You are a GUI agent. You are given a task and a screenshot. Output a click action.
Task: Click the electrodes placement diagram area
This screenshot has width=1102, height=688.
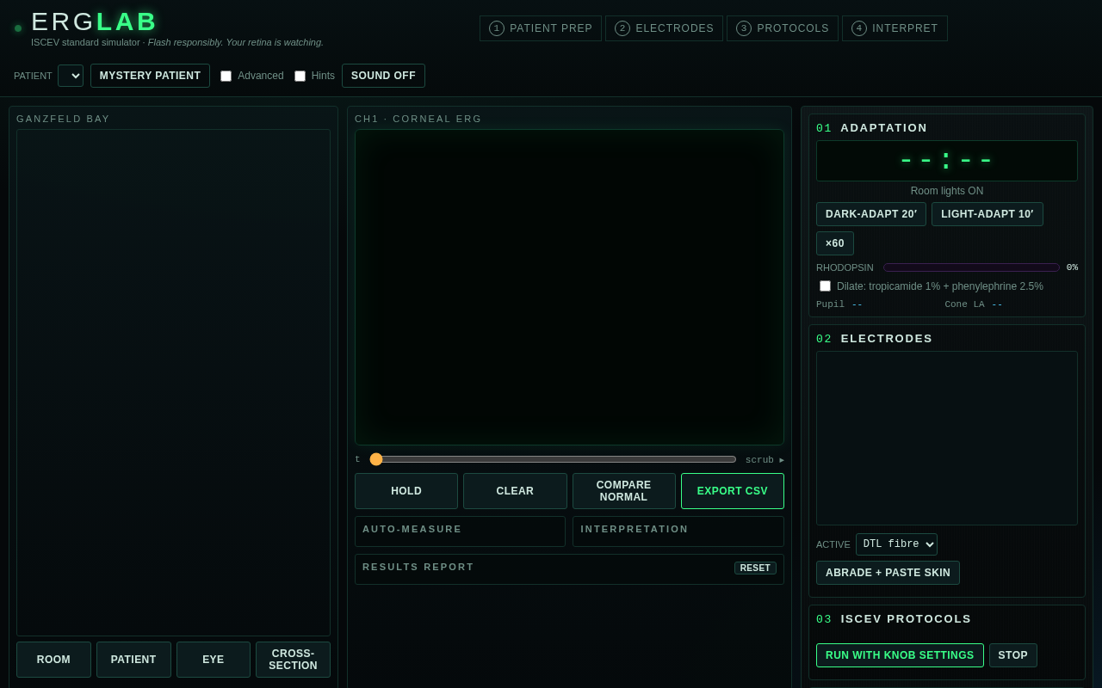[947, 438]
